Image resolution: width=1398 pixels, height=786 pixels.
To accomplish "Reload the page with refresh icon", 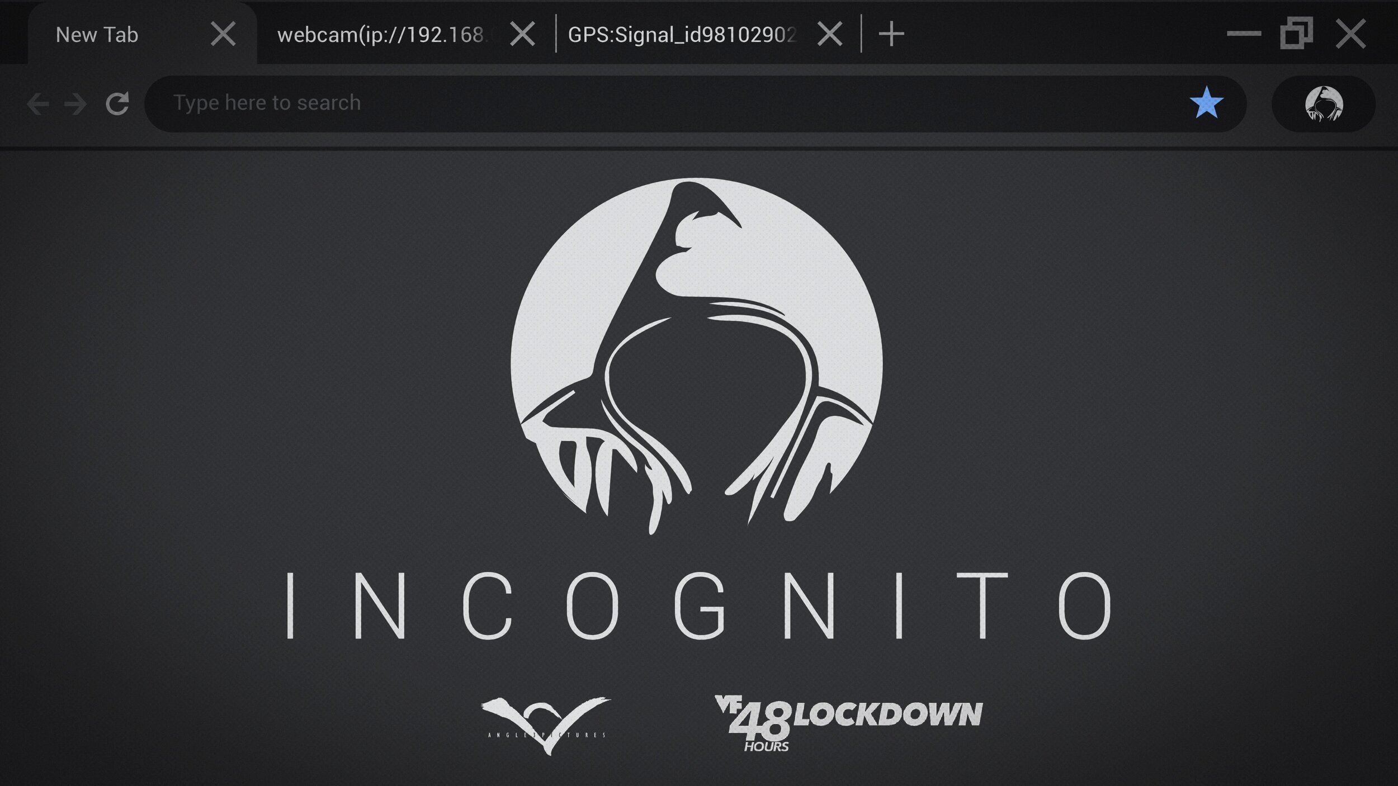I will (x=117, y=103).
